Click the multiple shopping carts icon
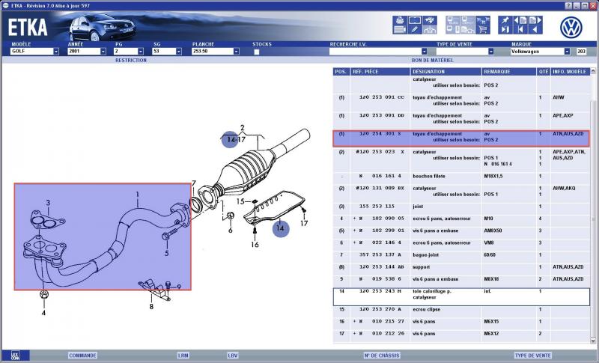 pyautogui.click(x=482, y=20)
